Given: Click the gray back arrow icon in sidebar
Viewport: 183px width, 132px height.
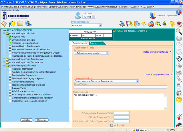Looking at the screenshot, I should coord(179,38).
